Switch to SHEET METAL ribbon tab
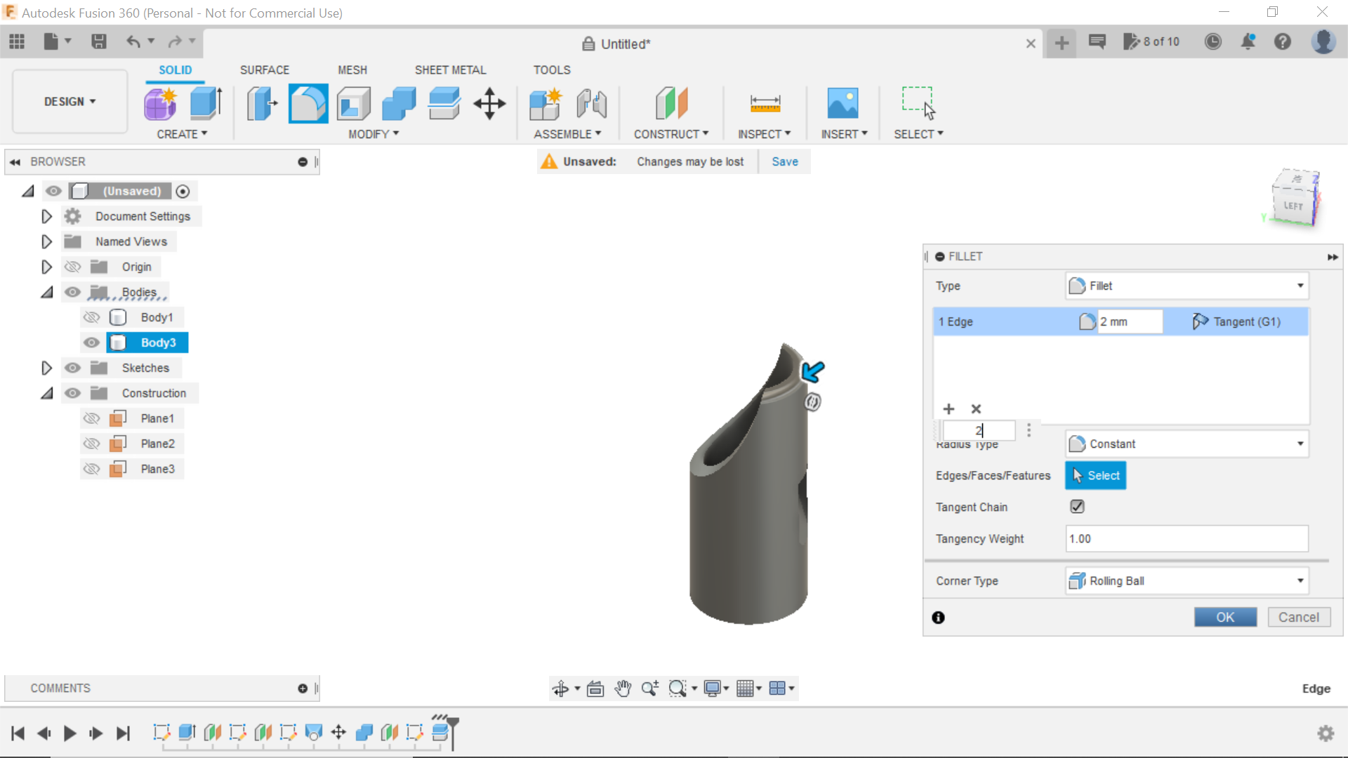The width and height of the screenshot is (1348, 758). [449, 69]
